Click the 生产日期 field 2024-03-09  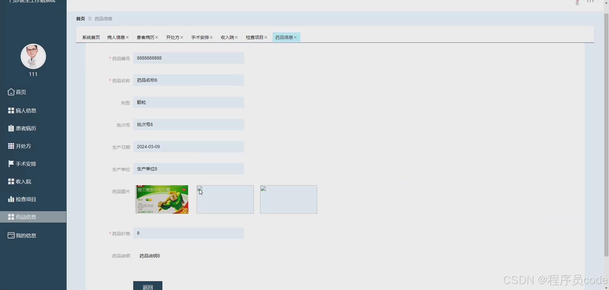[189, 147]
